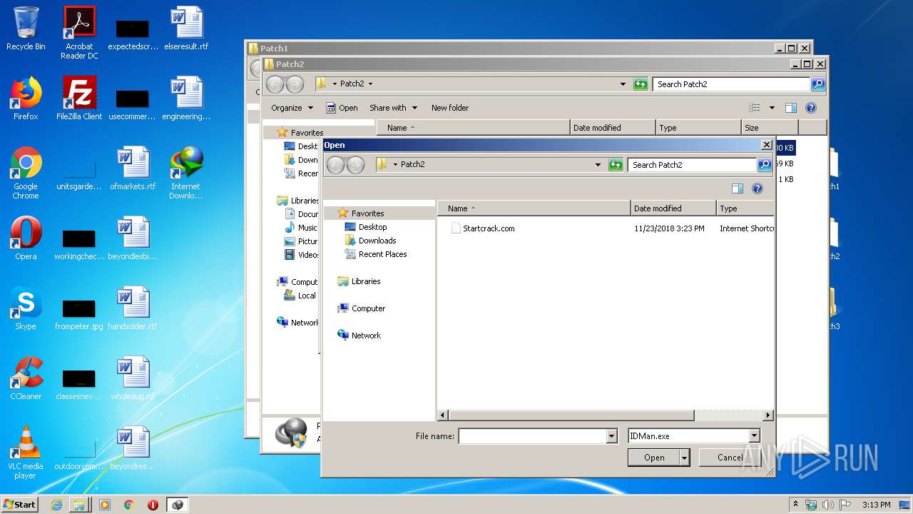Select the CCleaner desktop shortcut
The image size is (913, 514).
point(26,378)
